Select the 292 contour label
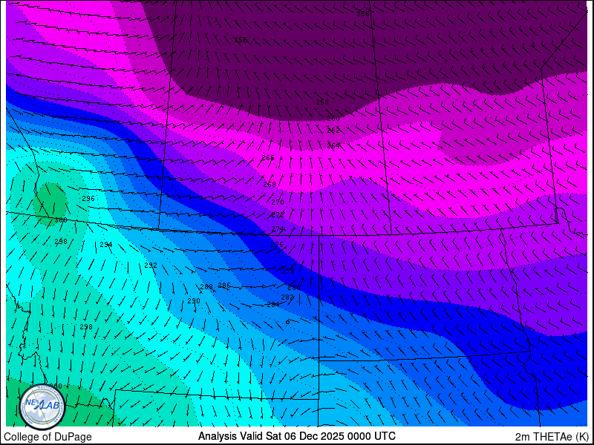The height and width of the screenshot is (445, 594). coord(151,266)
